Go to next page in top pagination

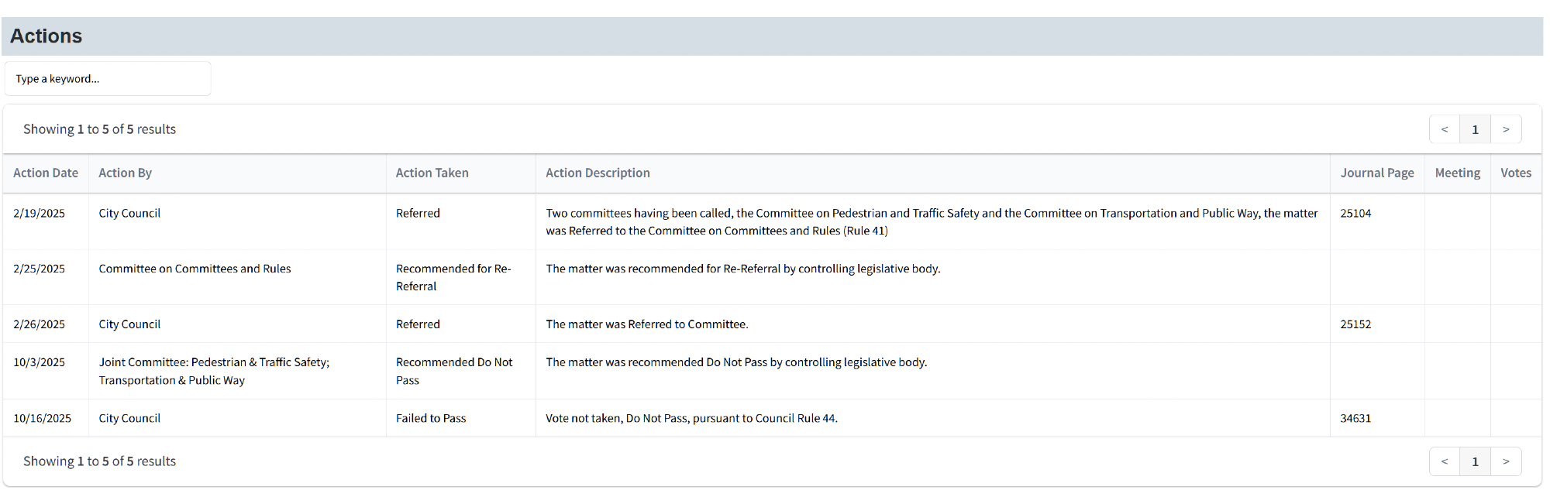click(1506, 129)
